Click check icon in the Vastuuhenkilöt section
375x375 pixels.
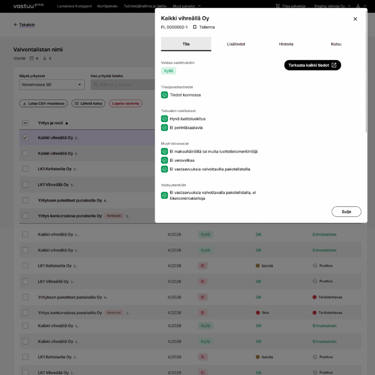point(164,196)
